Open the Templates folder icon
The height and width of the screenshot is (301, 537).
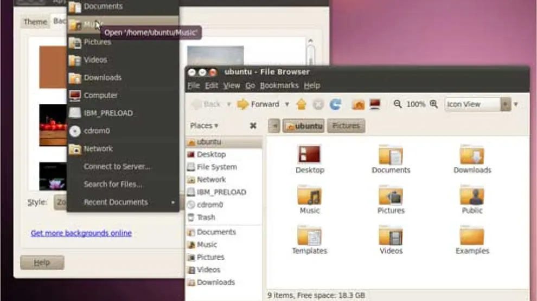[310, 235]
